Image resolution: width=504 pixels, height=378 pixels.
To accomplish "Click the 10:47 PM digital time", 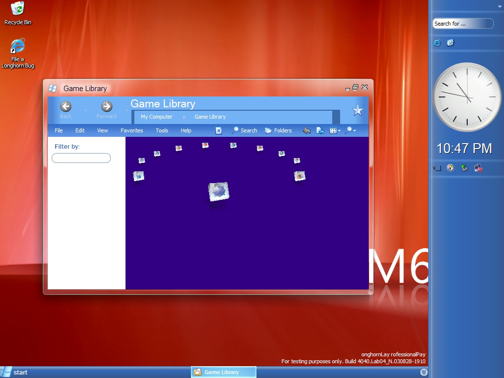I will point(464,148).
